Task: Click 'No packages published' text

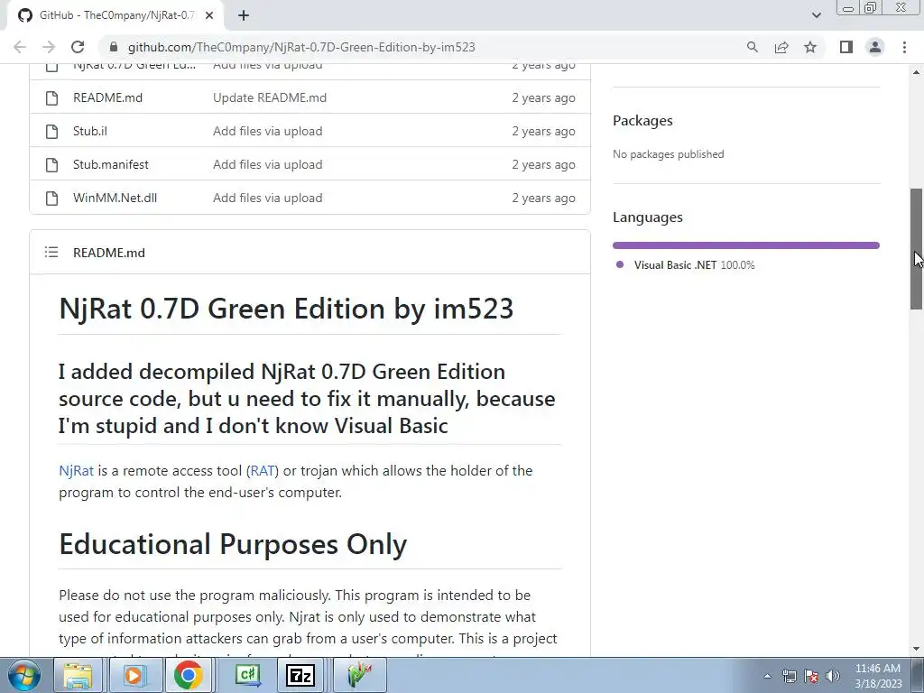Action: [669, 154]
